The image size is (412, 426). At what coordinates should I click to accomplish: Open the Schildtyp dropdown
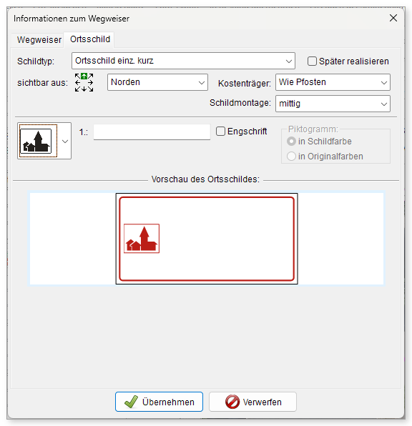click(x=183, y=61)
